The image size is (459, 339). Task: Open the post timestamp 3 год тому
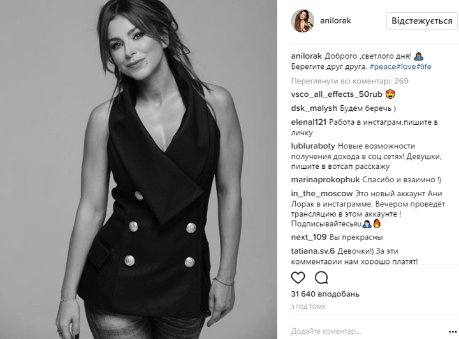pyautogui.click(x=309, y=307)
